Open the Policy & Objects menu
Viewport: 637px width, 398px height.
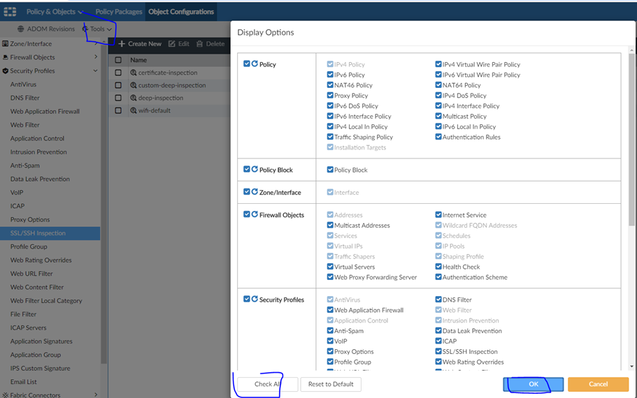(x=54, y=12)
